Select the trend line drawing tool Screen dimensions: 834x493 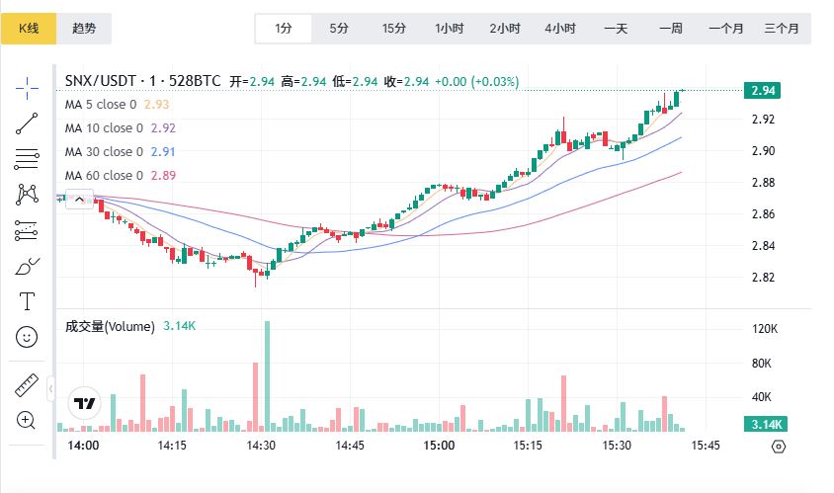pos(27,123)
